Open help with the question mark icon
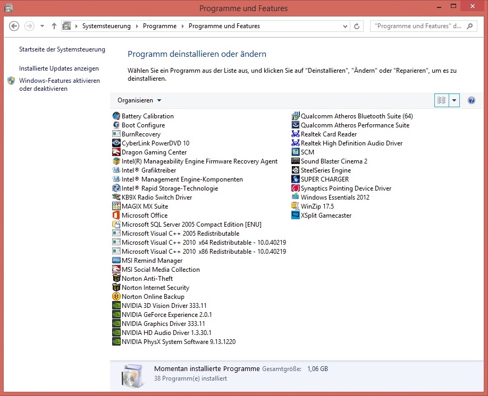Image resolution: width=488 pixels, height=396 pixels. click(471, 100)
